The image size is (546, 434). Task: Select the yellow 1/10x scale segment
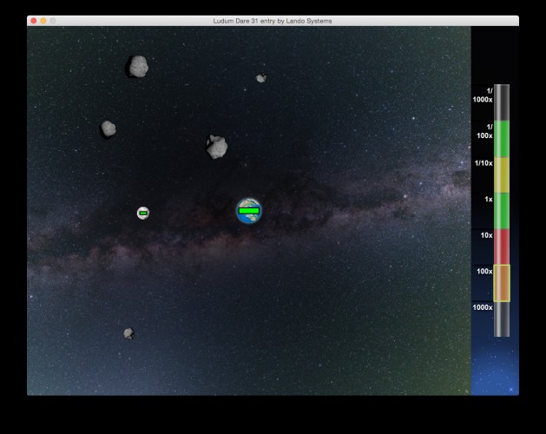click(502, 174)
